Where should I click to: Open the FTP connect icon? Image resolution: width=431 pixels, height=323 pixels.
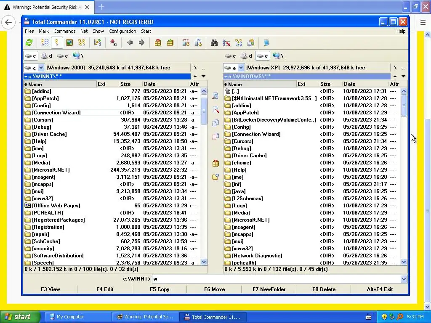[186, 42]
